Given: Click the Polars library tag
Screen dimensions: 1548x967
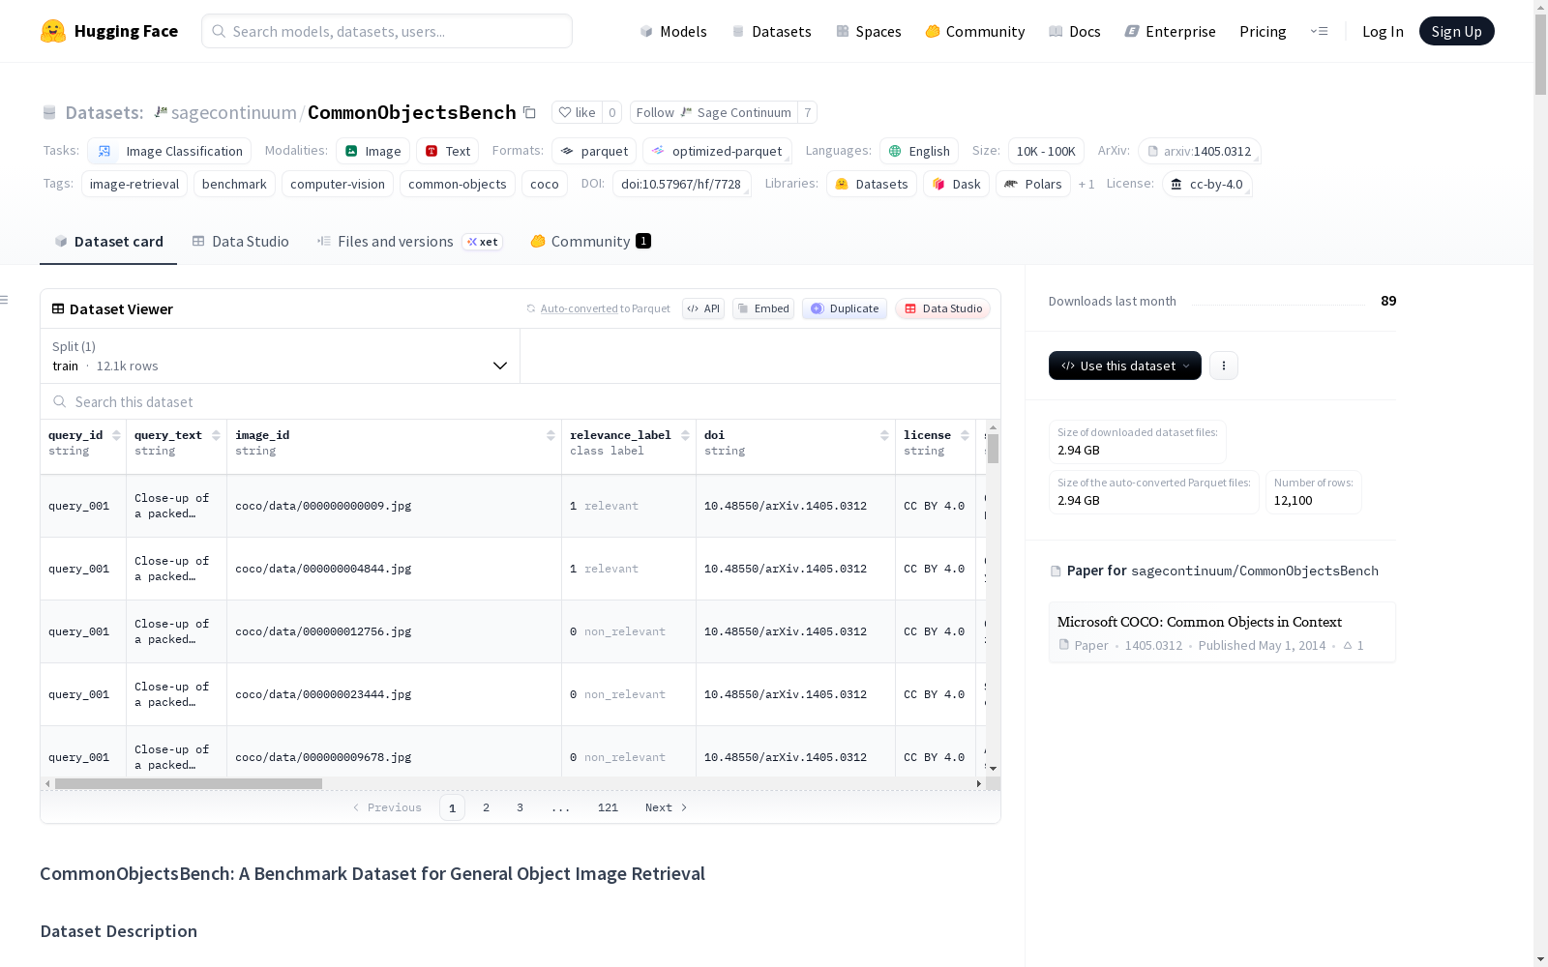Looking at the screenshot, I should pos(1033,184).
